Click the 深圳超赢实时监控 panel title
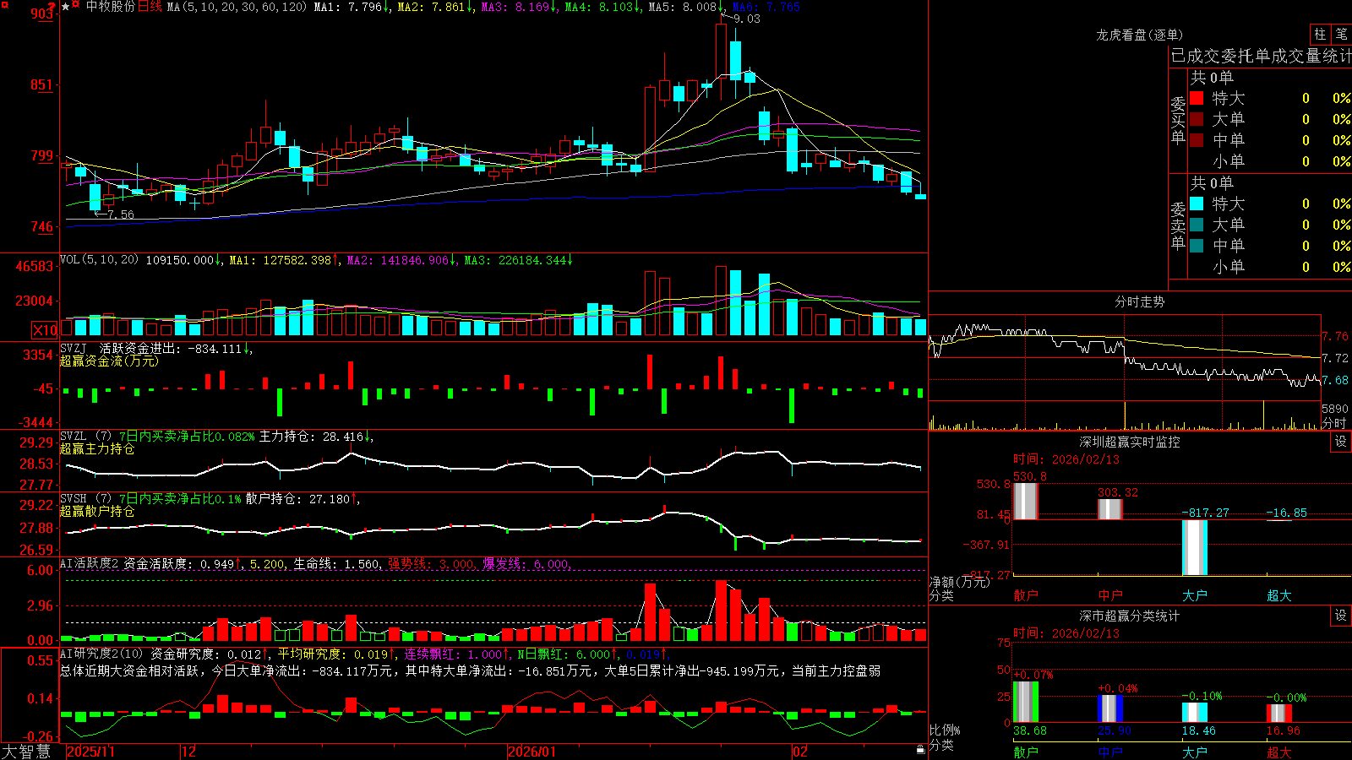1352x760 pixels. (x=1130, y=442)
